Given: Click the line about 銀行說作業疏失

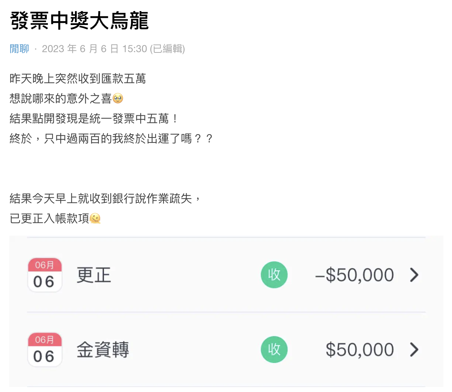Looking at the screenshot, I should 105,198.
